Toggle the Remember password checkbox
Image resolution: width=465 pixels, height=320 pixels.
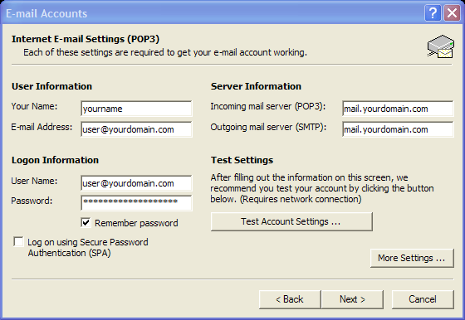(x=86, y=223)
